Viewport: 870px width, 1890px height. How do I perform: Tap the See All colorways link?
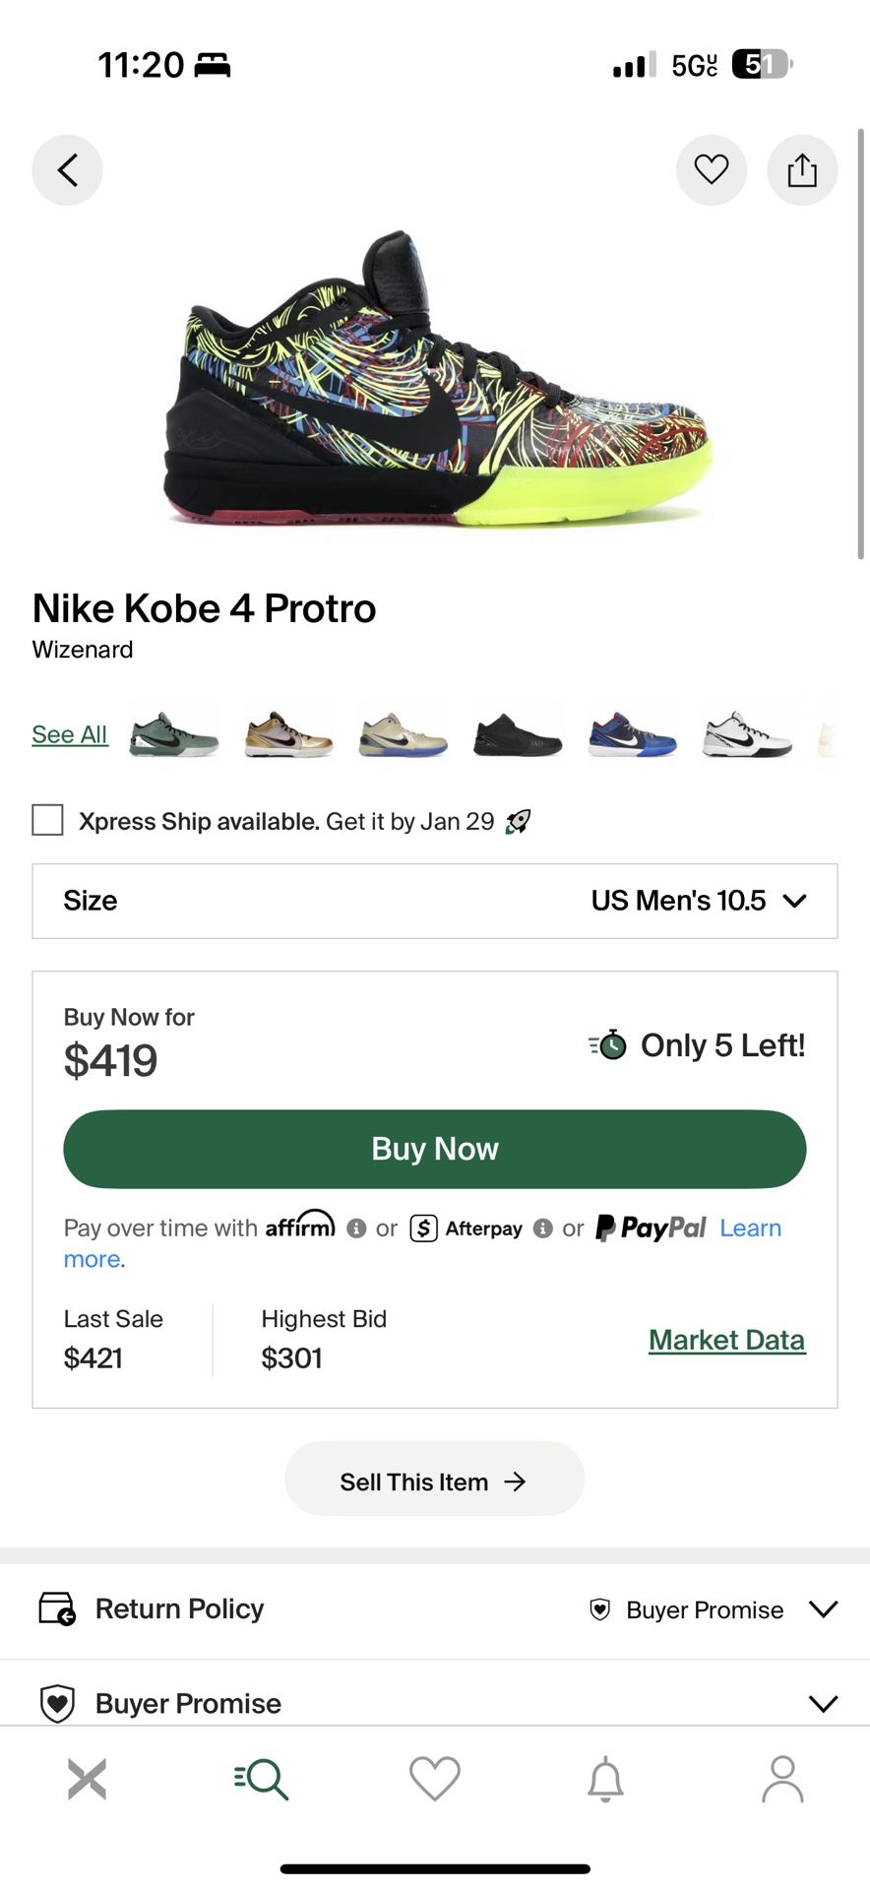pyautogui.click(x=69, y=734)
